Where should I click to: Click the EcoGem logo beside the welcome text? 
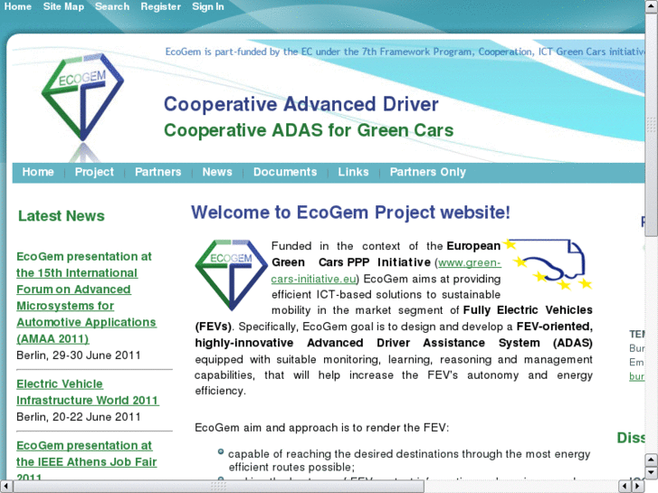[231, 275]
